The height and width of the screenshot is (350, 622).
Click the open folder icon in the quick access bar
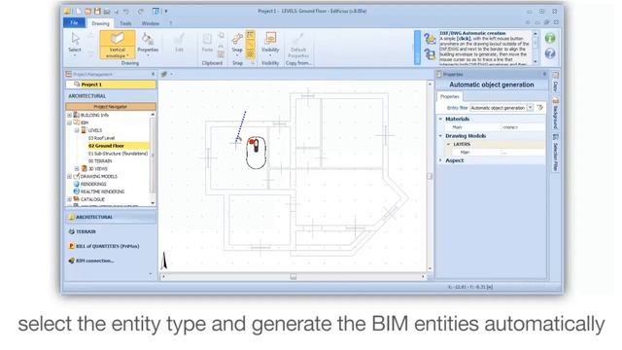click(88, 12)
